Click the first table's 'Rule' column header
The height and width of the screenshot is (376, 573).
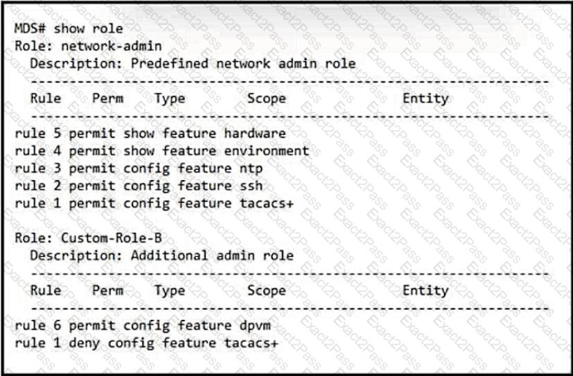point(46,98)
